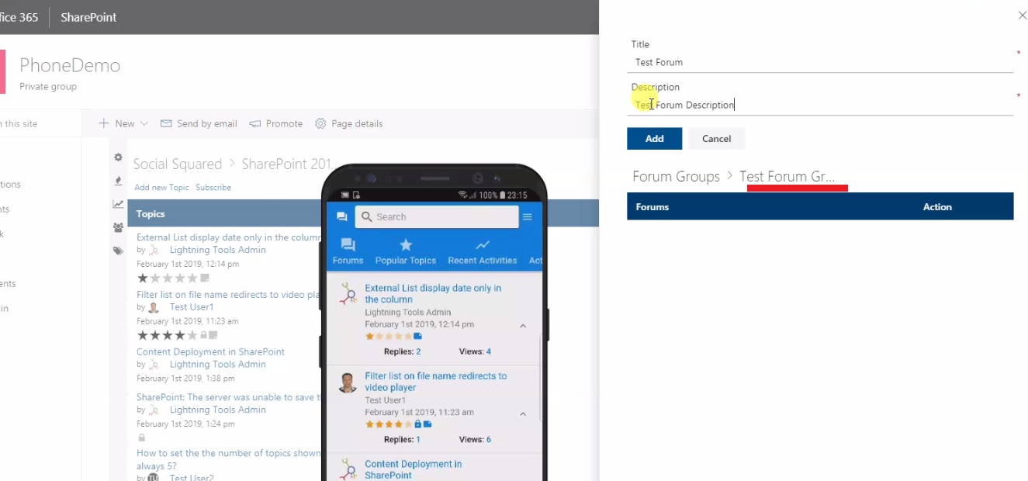
Task: Collapse Filter list topic on phone
Action: pyautogui.click(x=523, y=414)
